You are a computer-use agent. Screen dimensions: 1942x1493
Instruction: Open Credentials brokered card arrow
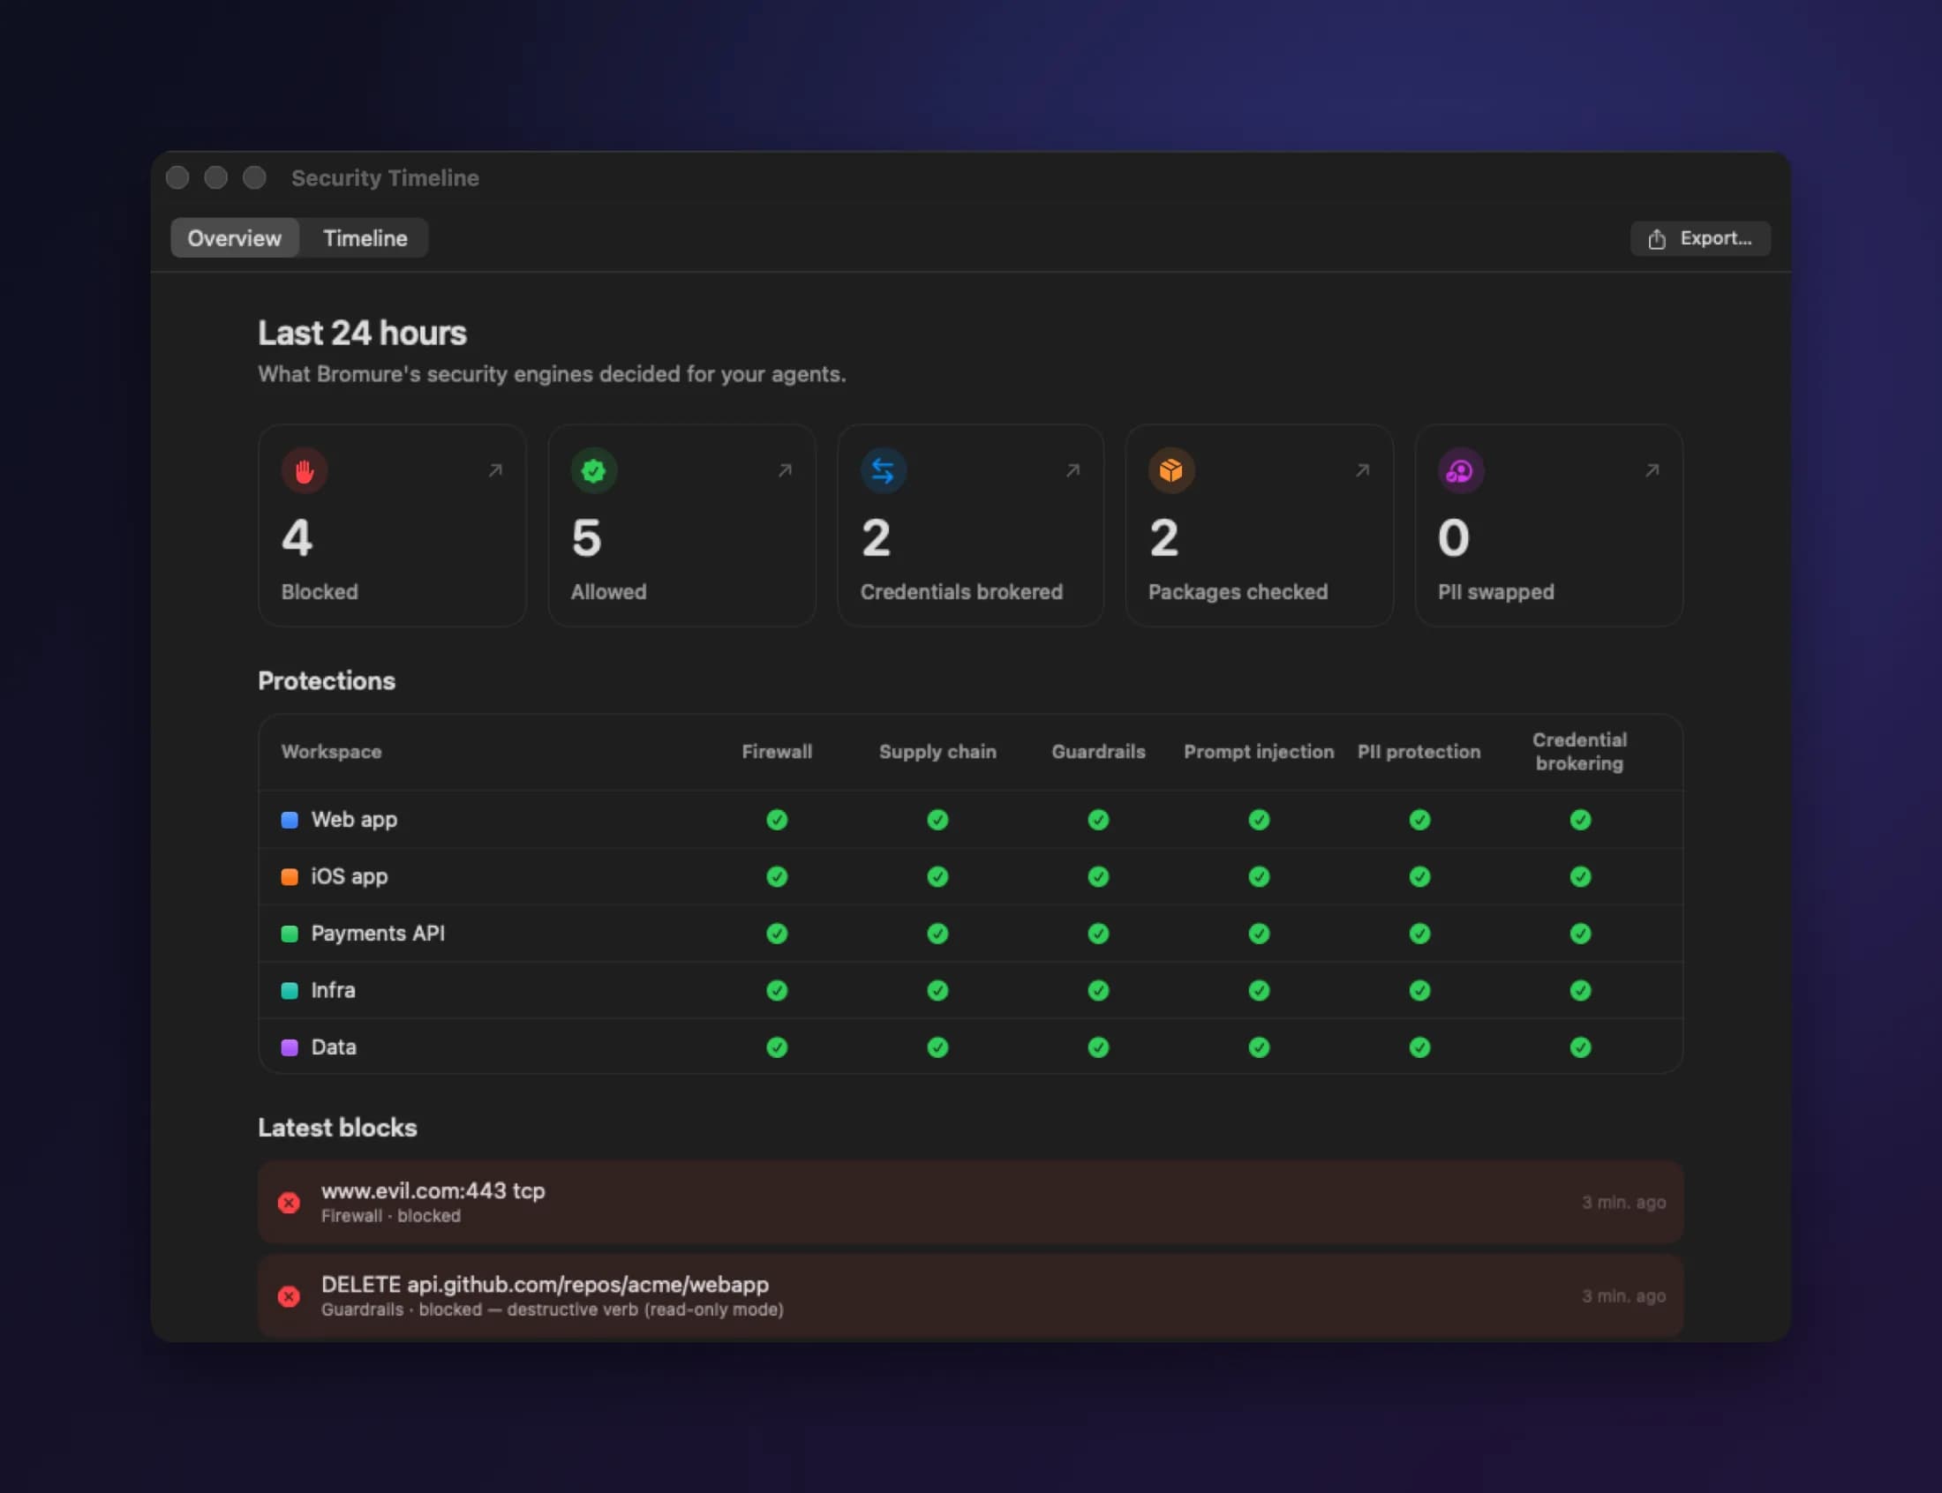click(x=1073, y=470)
